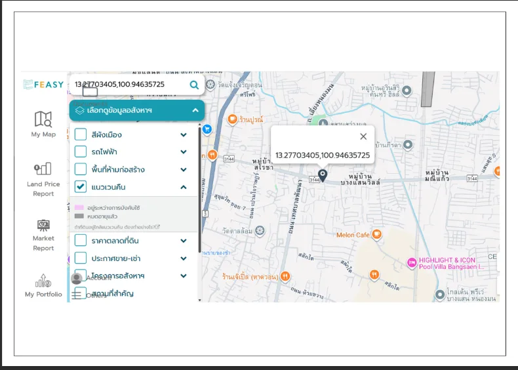The height and width of the screenshot is (370, 518).
Task: Enable the พื้นที่ห้ามก่อสร้าง checkbox
Action: click(80, 169)
